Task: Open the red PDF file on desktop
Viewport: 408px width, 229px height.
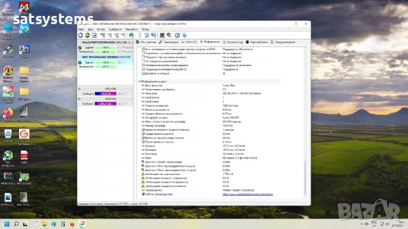Action: pos(24,157)
